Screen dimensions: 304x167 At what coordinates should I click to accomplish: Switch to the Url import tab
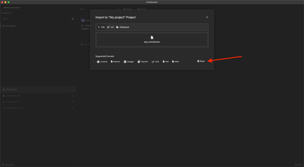point(110,27)
